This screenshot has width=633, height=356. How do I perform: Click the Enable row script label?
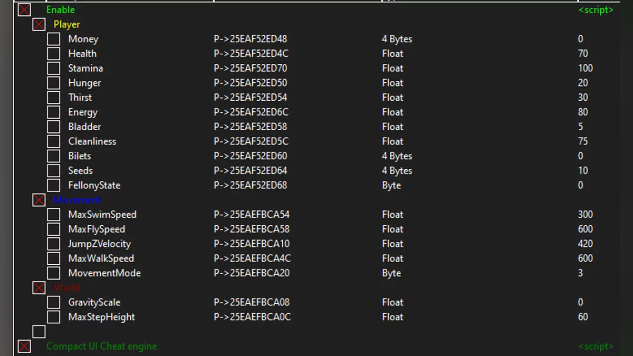coord(596,10)
